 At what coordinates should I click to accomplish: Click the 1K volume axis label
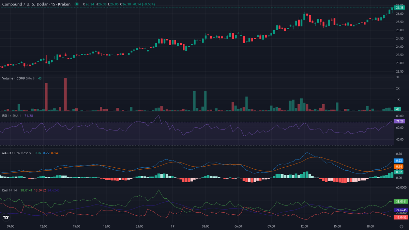397,100
